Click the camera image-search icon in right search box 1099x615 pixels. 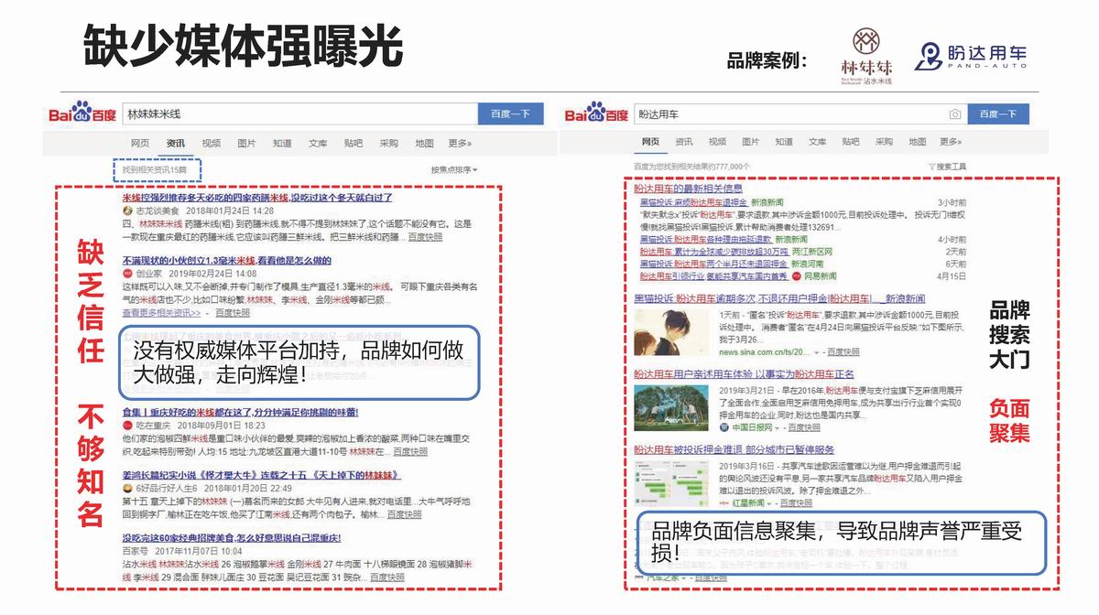955,114
